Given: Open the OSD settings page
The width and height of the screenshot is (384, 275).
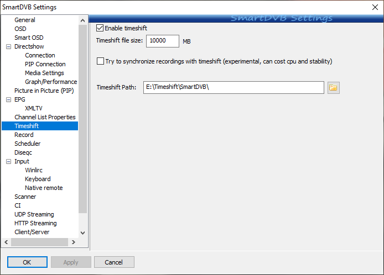Looking at the screenshot, I should (x=20, y=29).
